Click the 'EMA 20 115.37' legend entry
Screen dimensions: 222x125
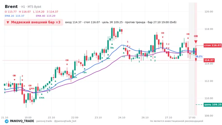tap(15, 16)
